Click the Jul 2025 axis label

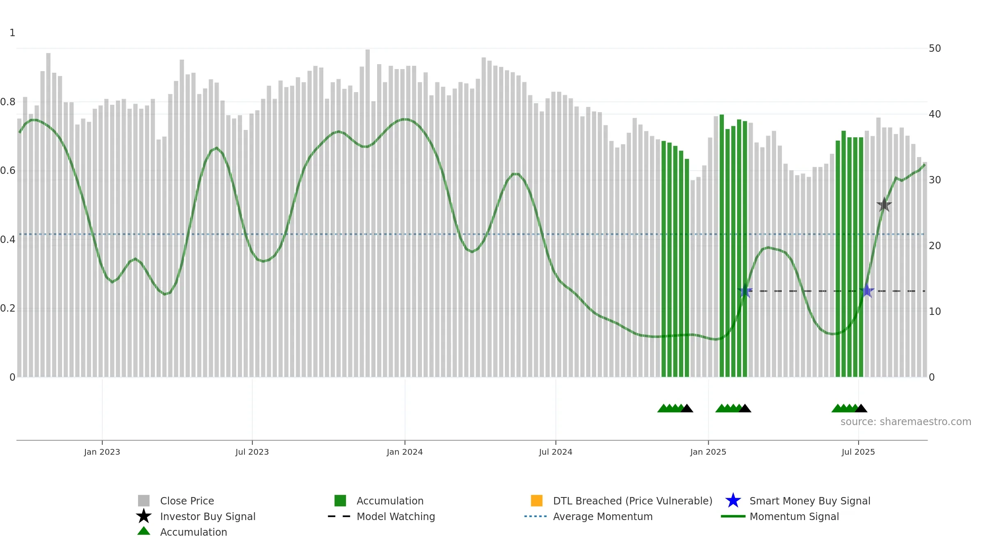858,452
